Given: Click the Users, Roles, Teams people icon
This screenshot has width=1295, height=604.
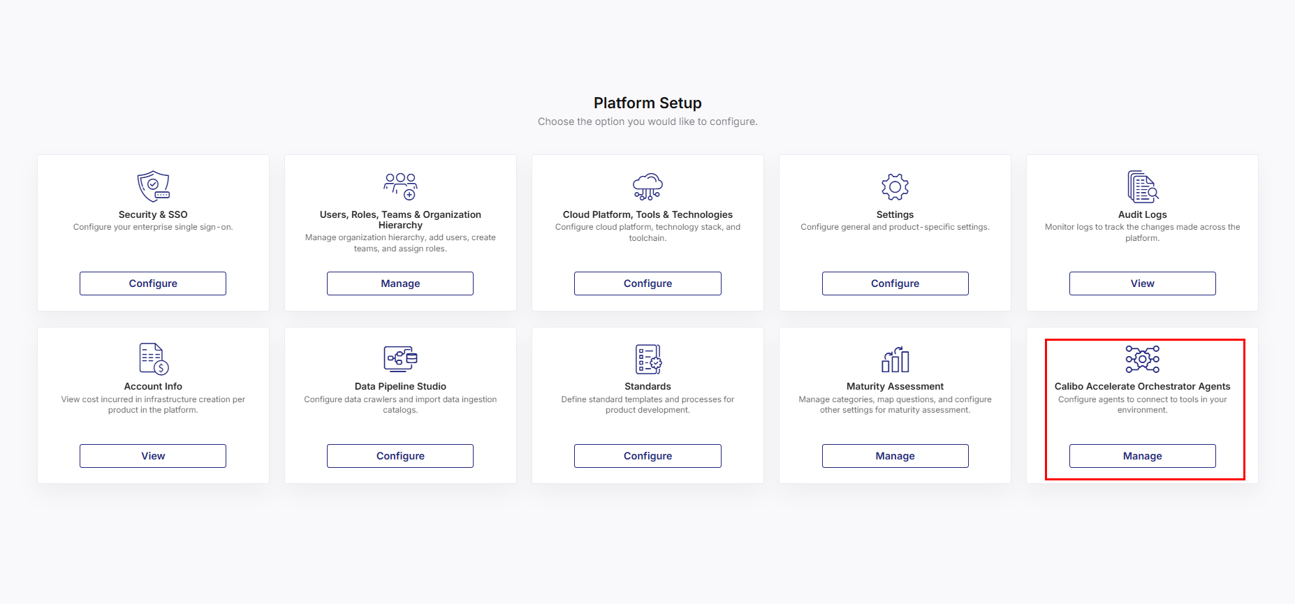Looking at the screenshot, I should pyautogui.click(x=400, y=186).
